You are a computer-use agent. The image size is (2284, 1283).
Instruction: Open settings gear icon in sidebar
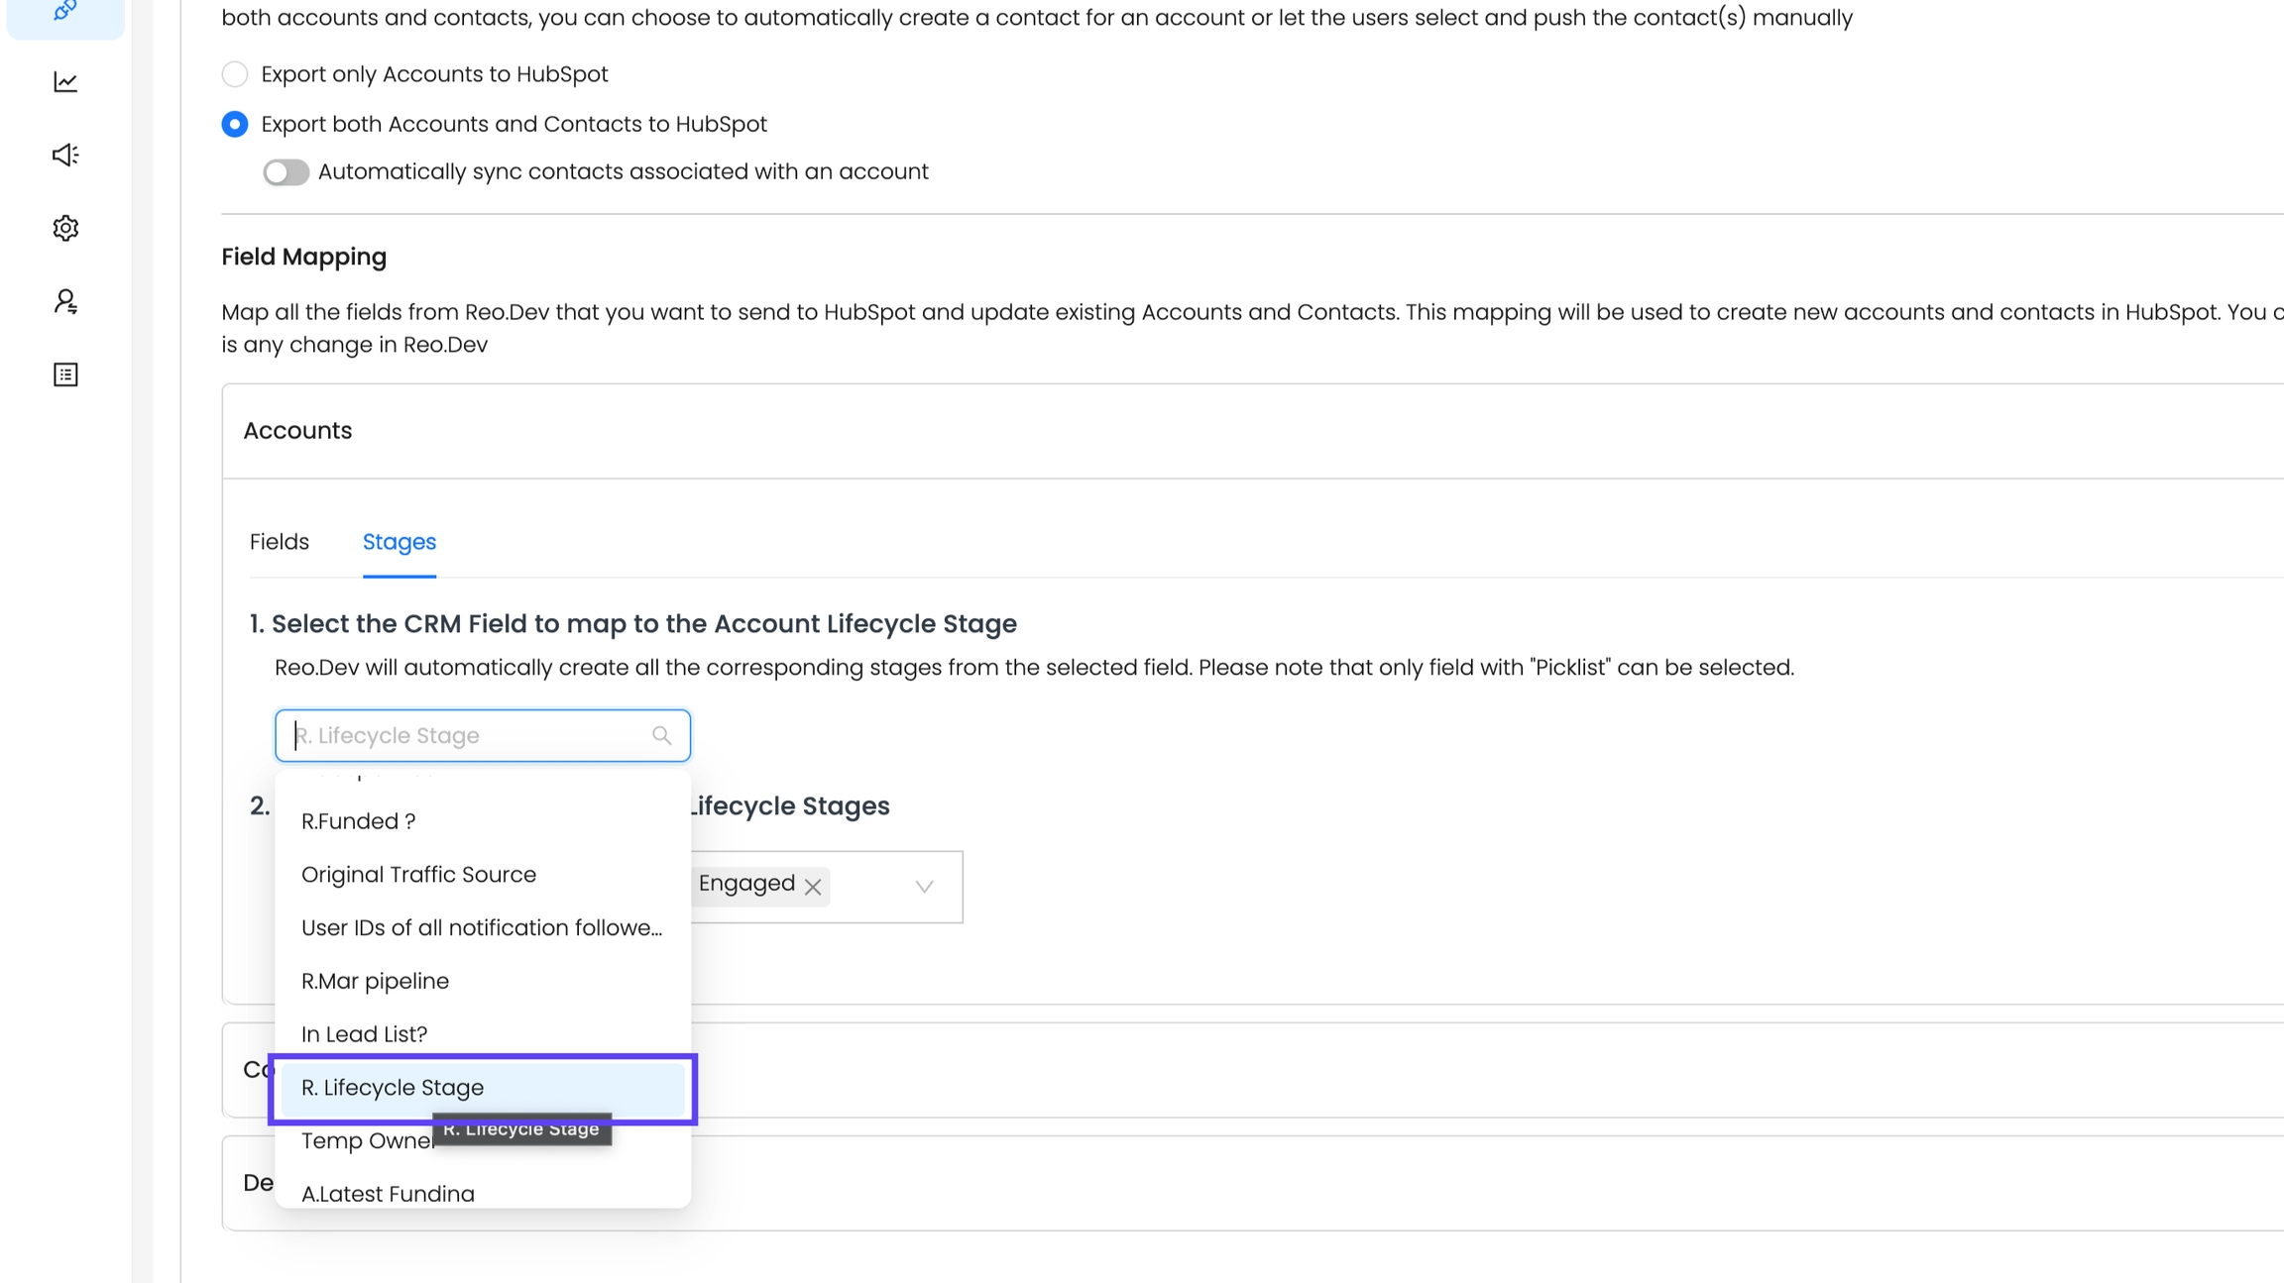click(x=65, y=228)
